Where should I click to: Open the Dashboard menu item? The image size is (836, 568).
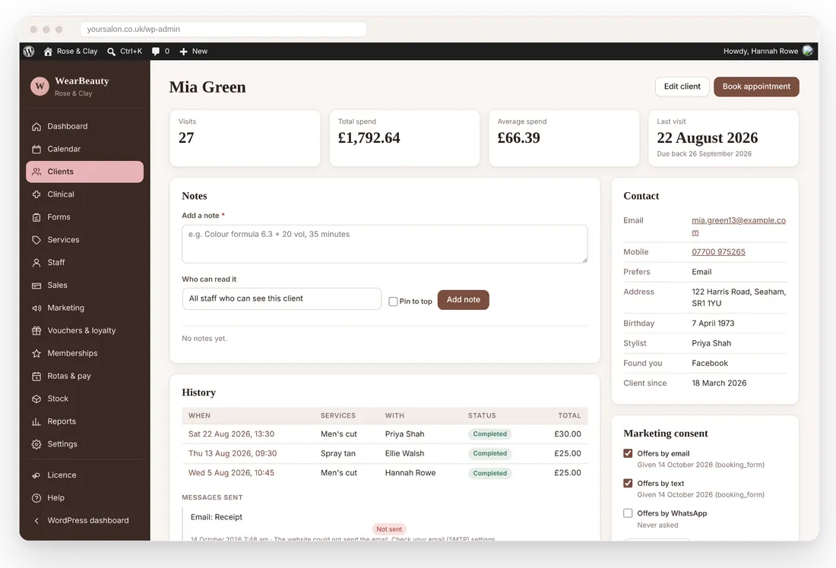coord(85,126)
